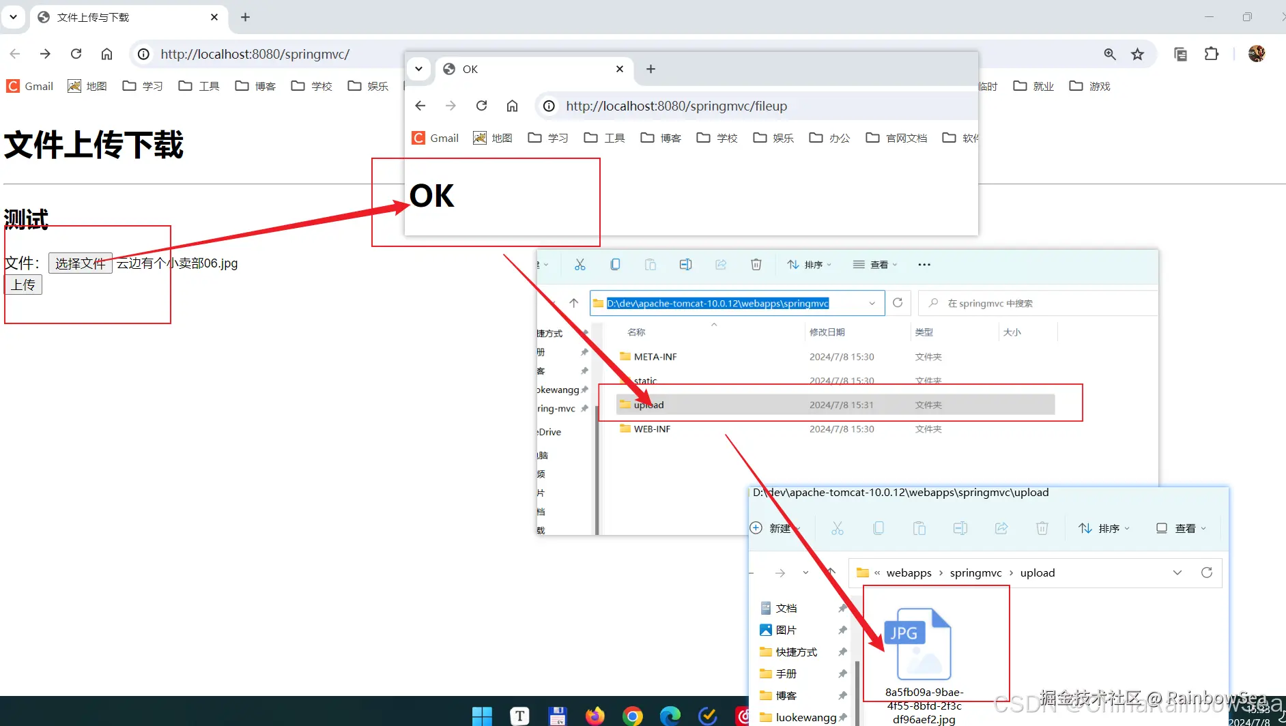Viewport: 1286px width, 726px height.
Task: Open 文档 in upload Explorer sidebar
Action: point(786,608)
